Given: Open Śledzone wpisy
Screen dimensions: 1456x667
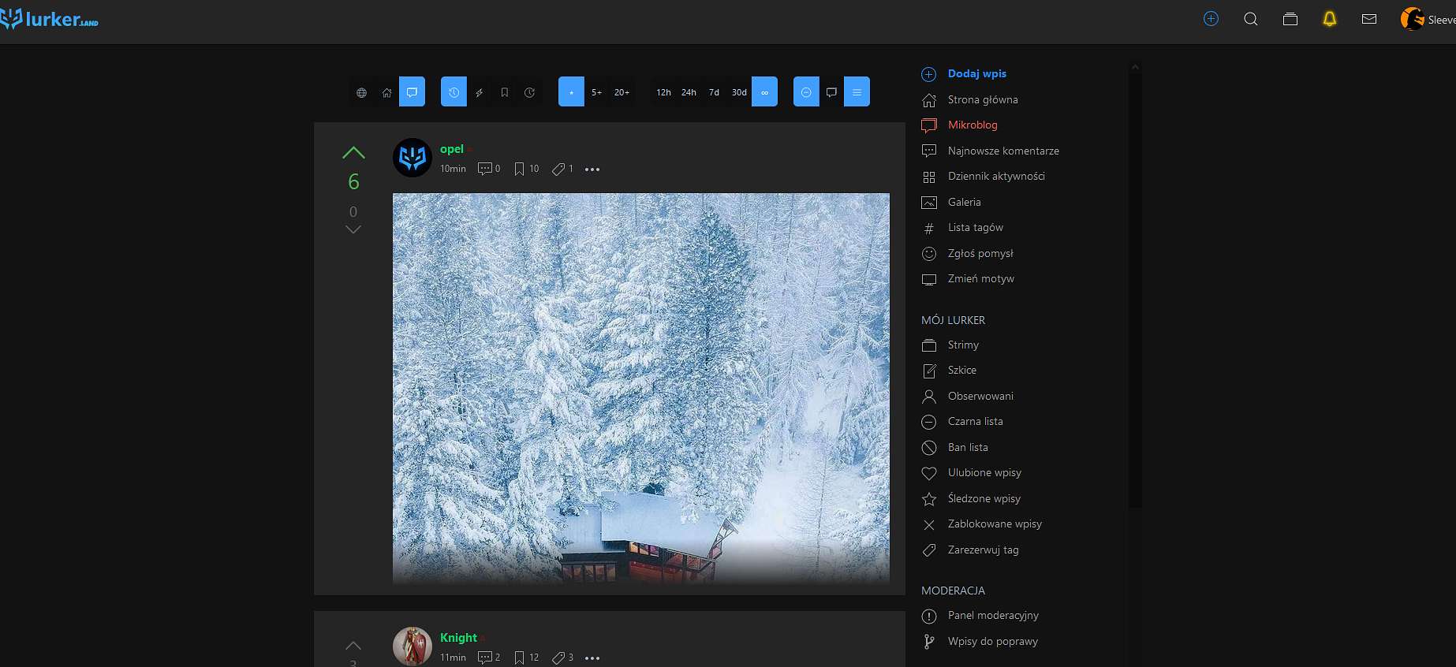Looking at the screenshot, I should coord(984,498).
